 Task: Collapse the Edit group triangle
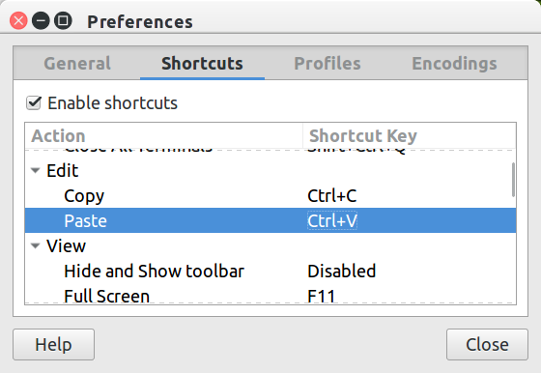pos(35,170)
